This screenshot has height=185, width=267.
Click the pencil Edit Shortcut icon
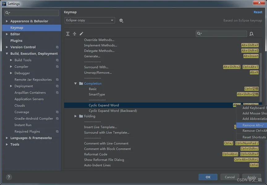coord(81,34)
